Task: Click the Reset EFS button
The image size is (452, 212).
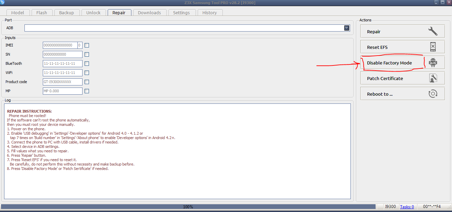Action: (402, 47)
